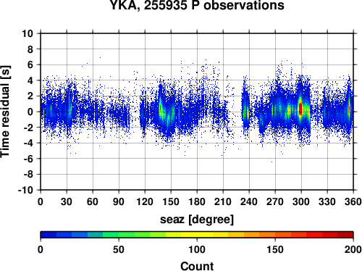This screenshot has height=271, width=362.
Task: Click the plot title YKA P observations
Action: tap(197, 5)
